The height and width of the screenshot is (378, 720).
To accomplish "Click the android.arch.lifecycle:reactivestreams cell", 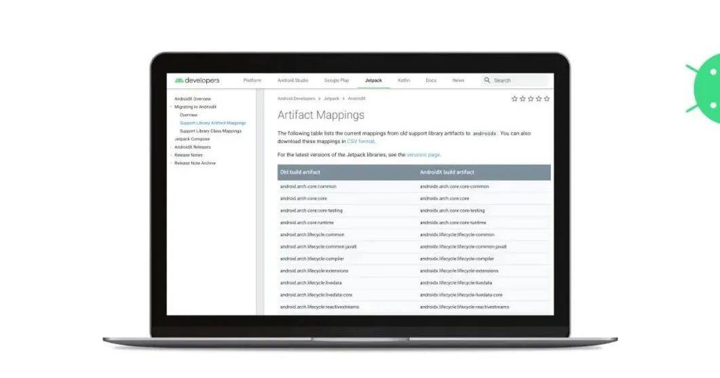I will coord(320,307).
